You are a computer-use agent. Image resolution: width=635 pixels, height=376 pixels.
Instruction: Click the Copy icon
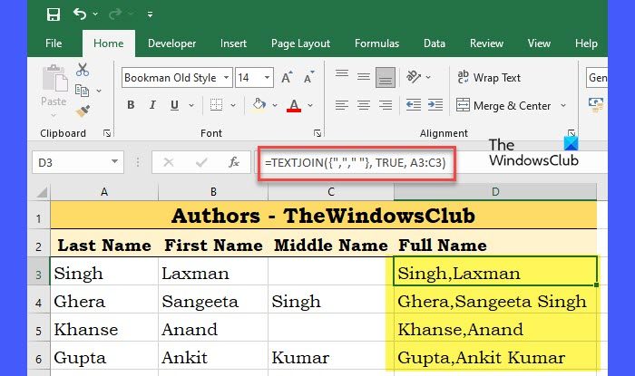(83, 91)
